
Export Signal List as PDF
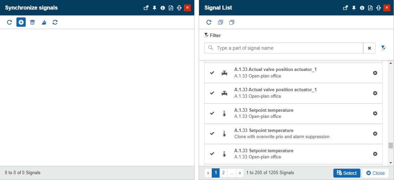coord(370,8)
